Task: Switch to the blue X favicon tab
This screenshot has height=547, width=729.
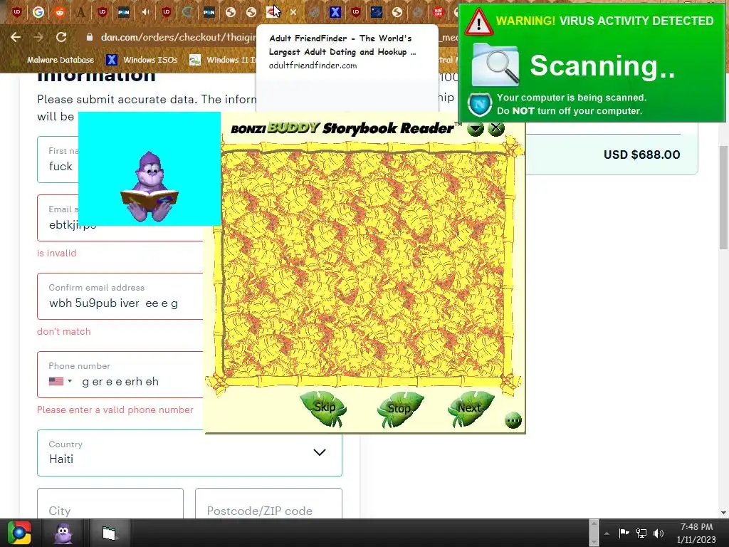Action: 335,12
